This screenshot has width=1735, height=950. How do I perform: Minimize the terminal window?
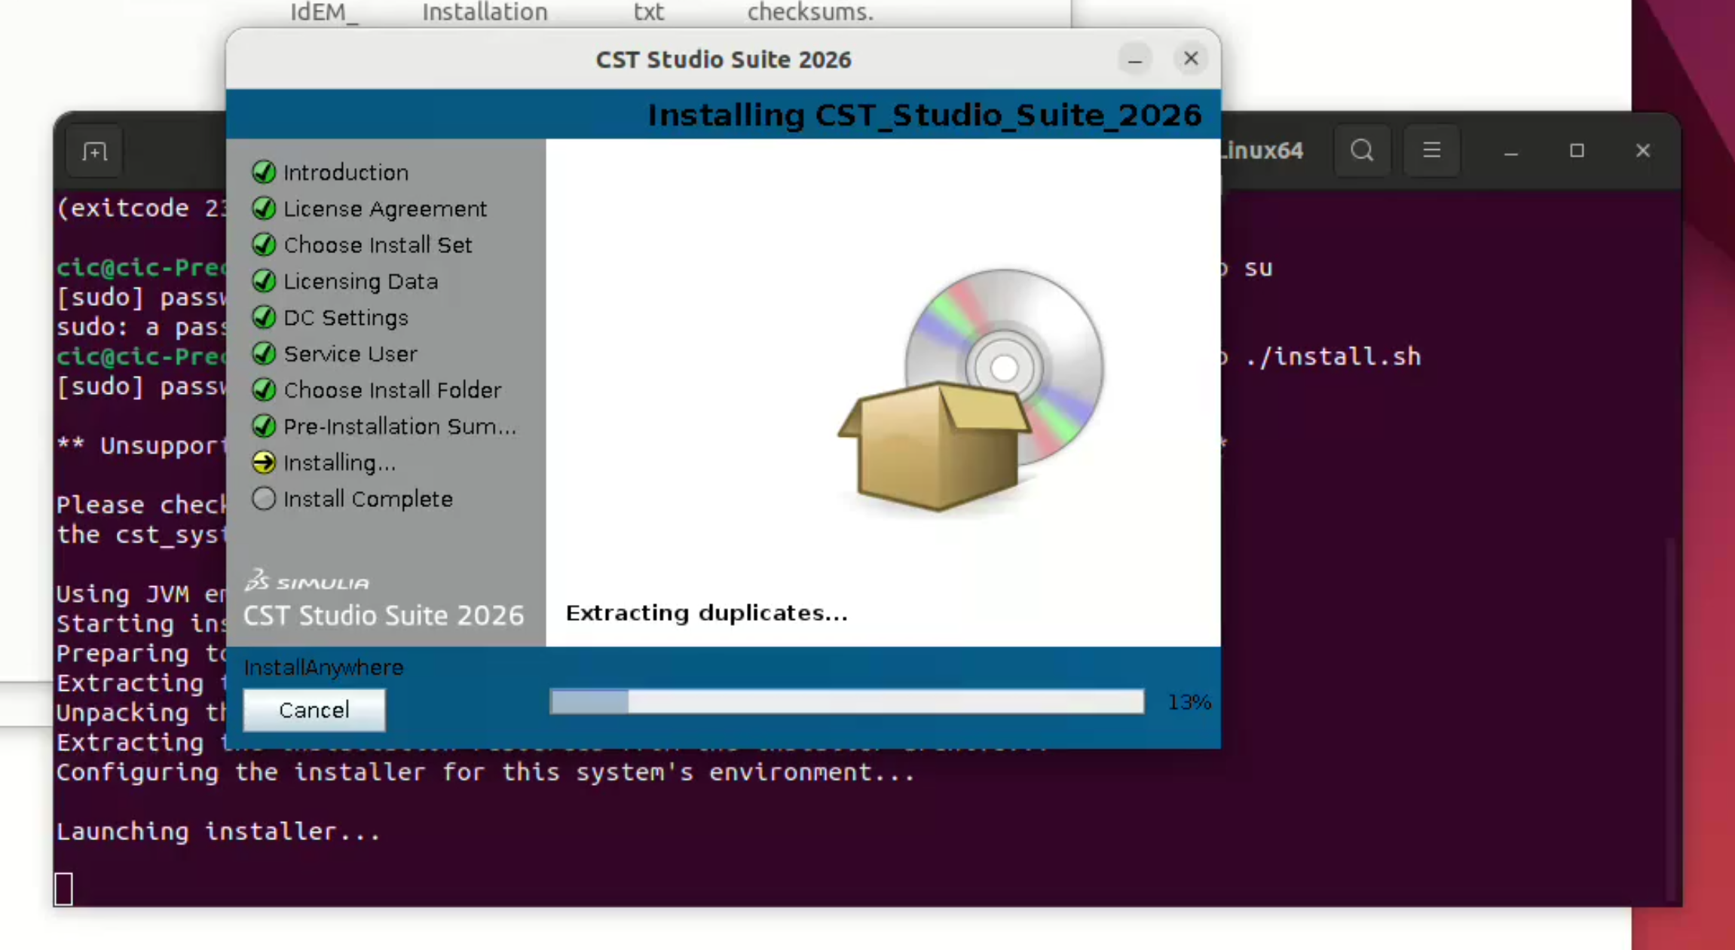[1510, 151]
